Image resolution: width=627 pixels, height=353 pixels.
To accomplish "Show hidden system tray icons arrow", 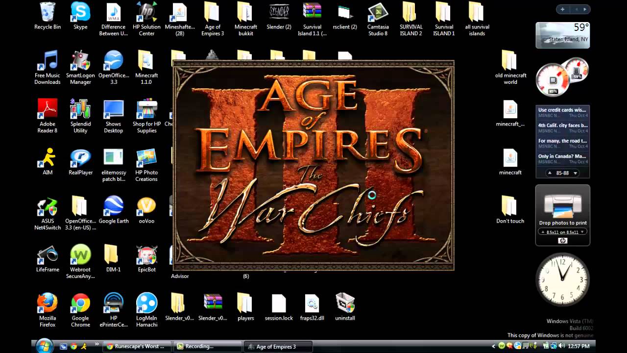I will coord(494,346).
